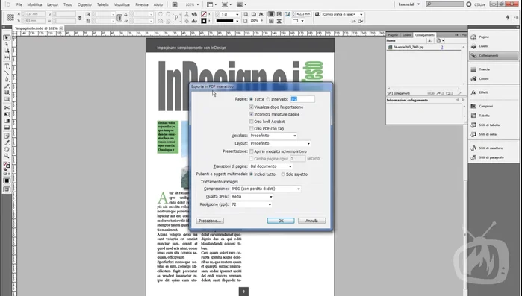This screenshot has height=296, width=522.
Task: Select the Page tool
Action: click(7, 51)
